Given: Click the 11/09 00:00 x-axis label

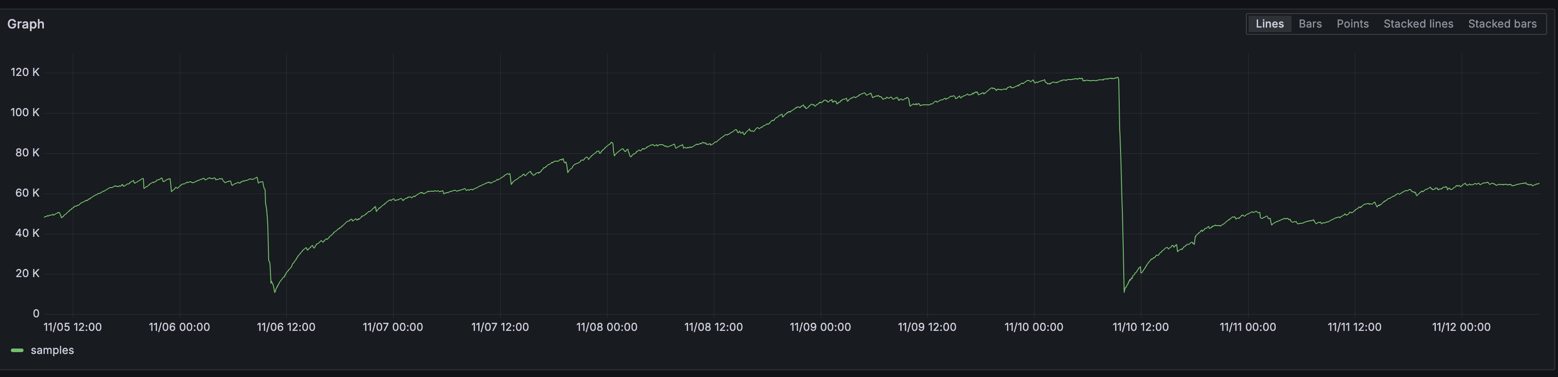Looking at the screenshot, I should (x=820, y=327).
